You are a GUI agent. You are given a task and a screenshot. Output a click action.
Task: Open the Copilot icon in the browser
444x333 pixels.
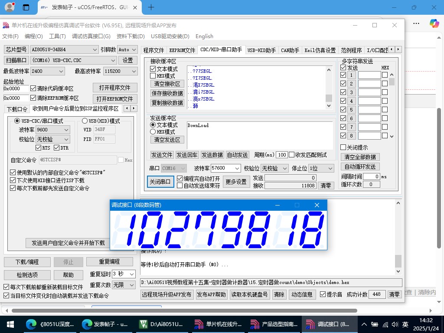tap(434, 23)
